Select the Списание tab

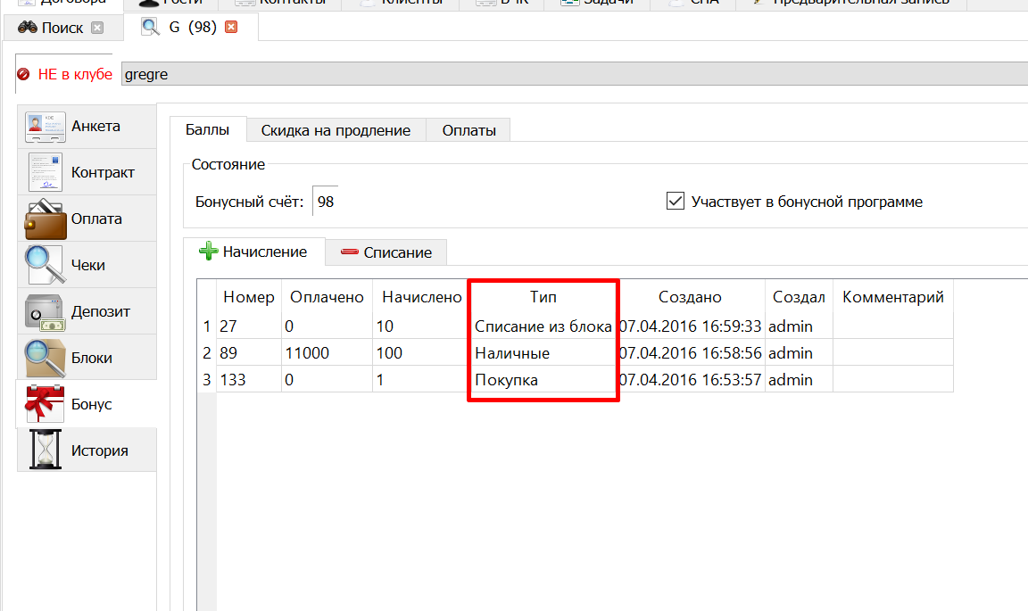[386, 252]
